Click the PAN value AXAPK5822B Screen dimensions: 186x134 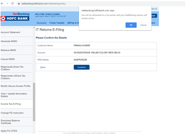[80, 60]
